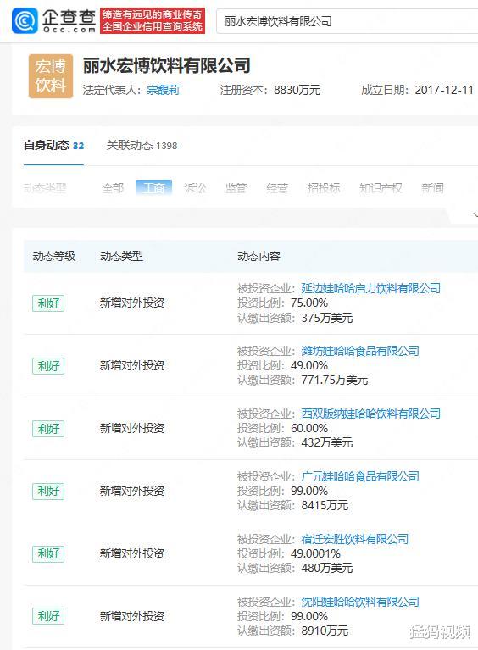Click the Qcc.com logo icon
The width and height of the screenshot is (478, 650).
pos(25,20)
